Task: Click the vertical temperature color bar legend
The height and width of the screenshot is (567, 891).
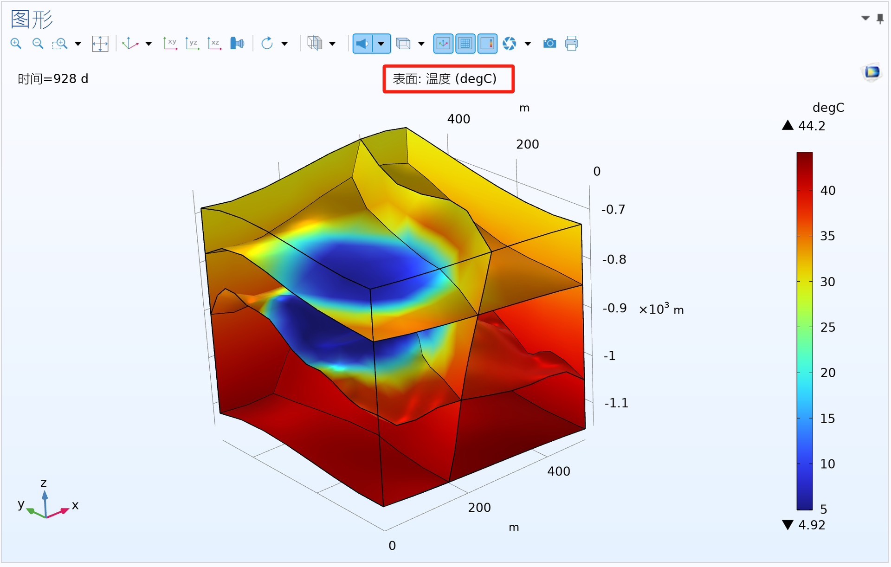Action: tap(804, 330)
